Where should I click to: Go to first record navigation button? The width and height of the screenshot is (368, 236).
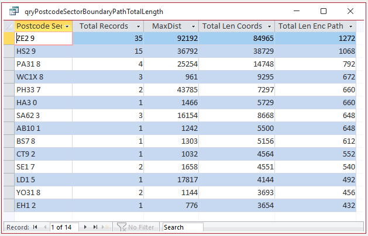pyautogui.click(x=35, y=227)
